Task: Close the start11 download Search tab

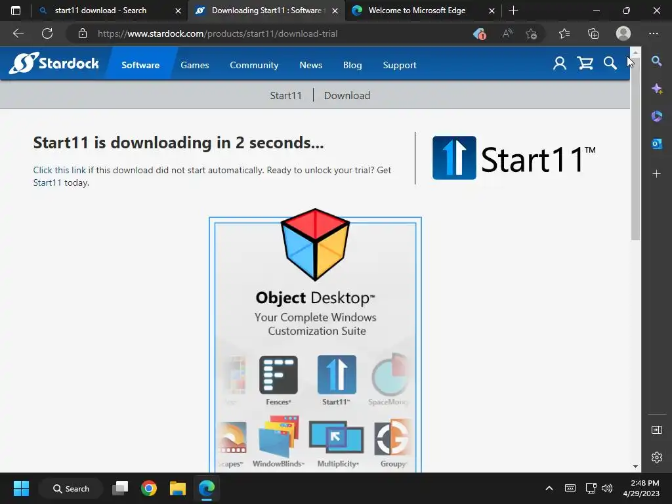Action: pos(178,10)
